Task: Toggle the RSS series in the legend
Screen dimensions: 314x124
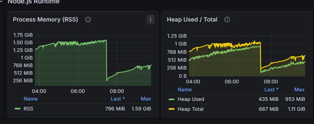Action: click(28, 109)
